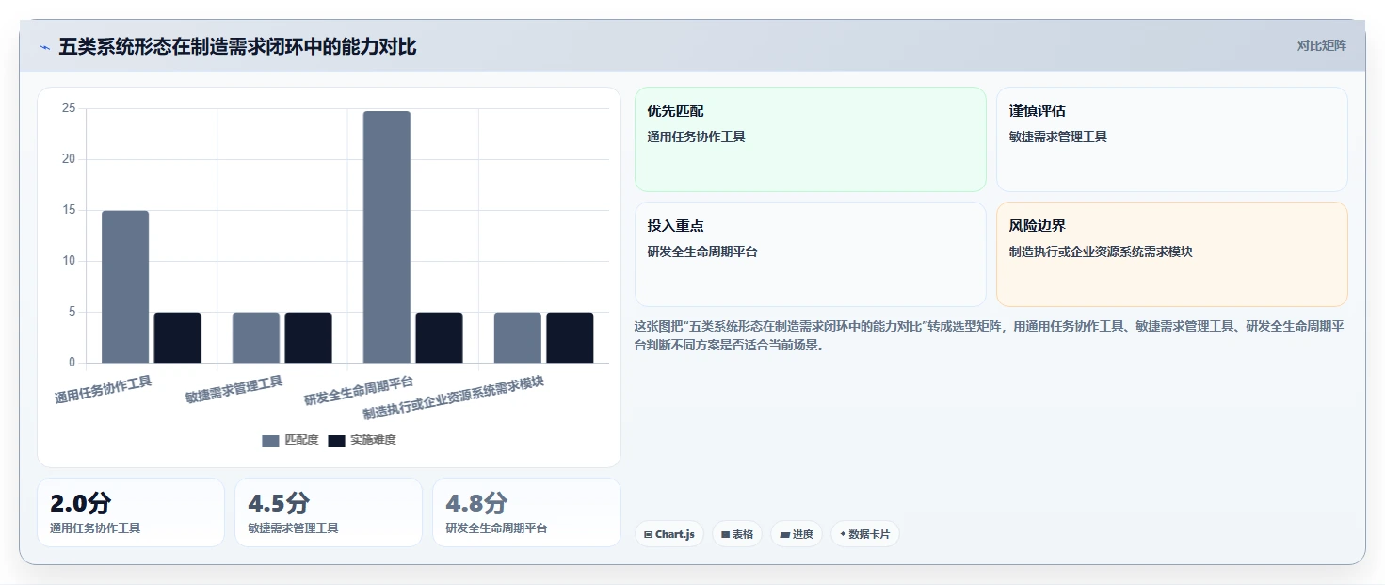
Task: Click the 2.0分 score card
Action: click(x=131, y=512)
